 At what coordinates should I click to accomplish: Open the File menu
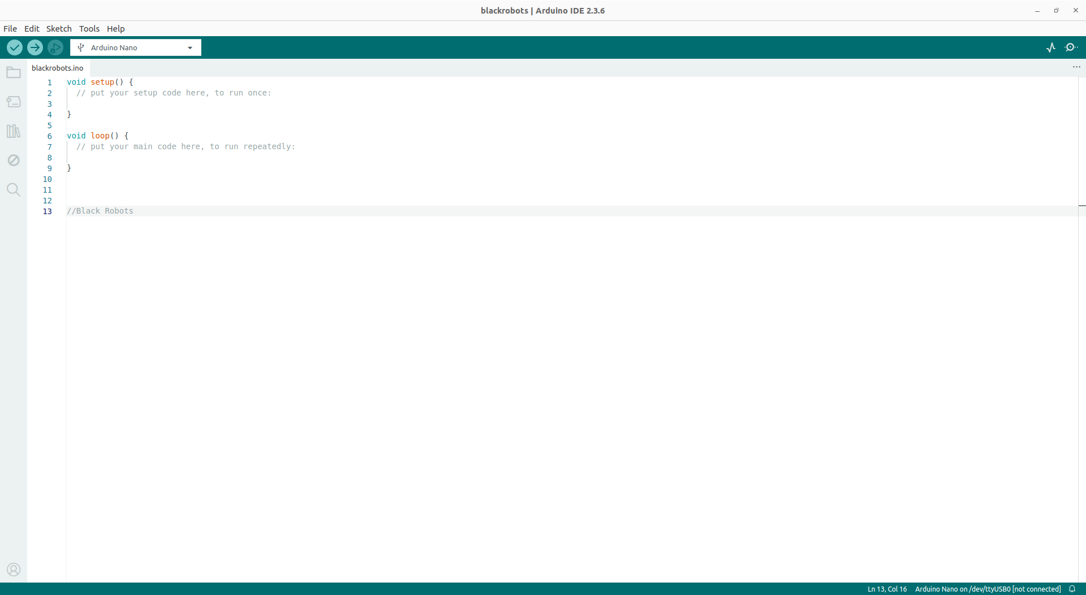[x=10, y=29]
